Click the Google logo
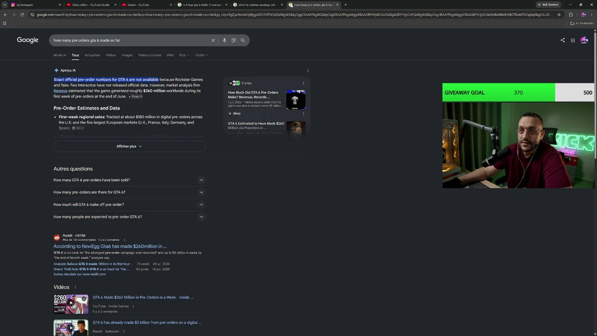Viewport: 597px width, 336px height. click(28, 40)
